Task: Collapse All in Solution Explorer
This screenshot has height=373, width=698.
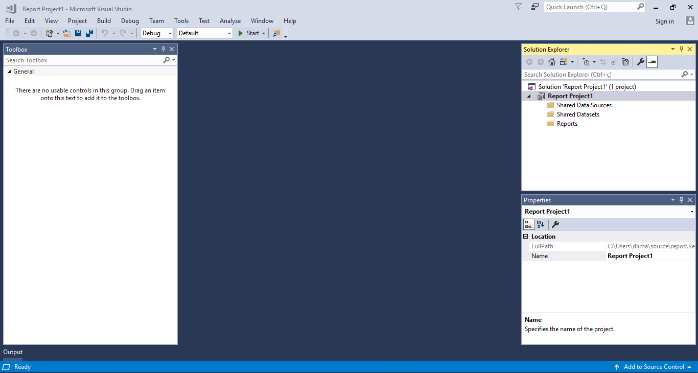Action: point(614,62)
